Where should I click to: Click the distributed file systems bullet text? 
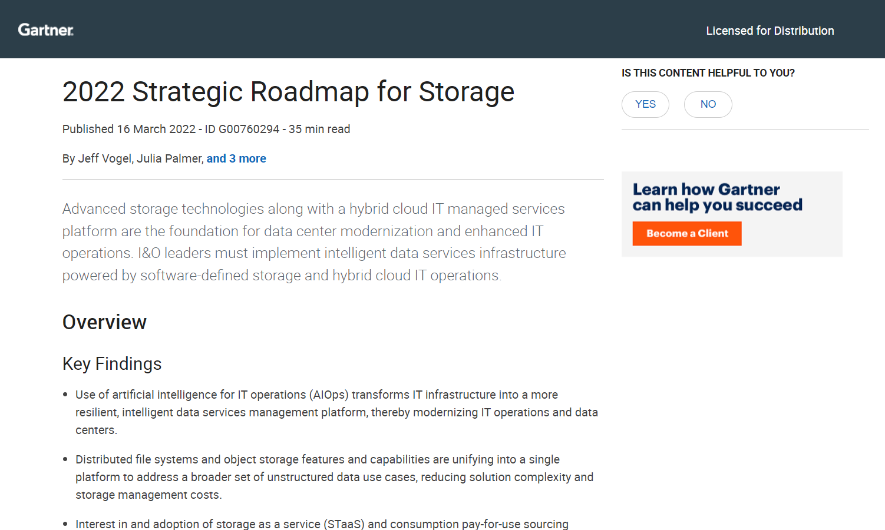334,477
